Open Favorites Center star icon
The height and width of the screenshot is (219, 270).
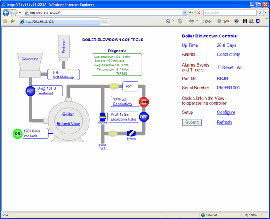point(5,21)
